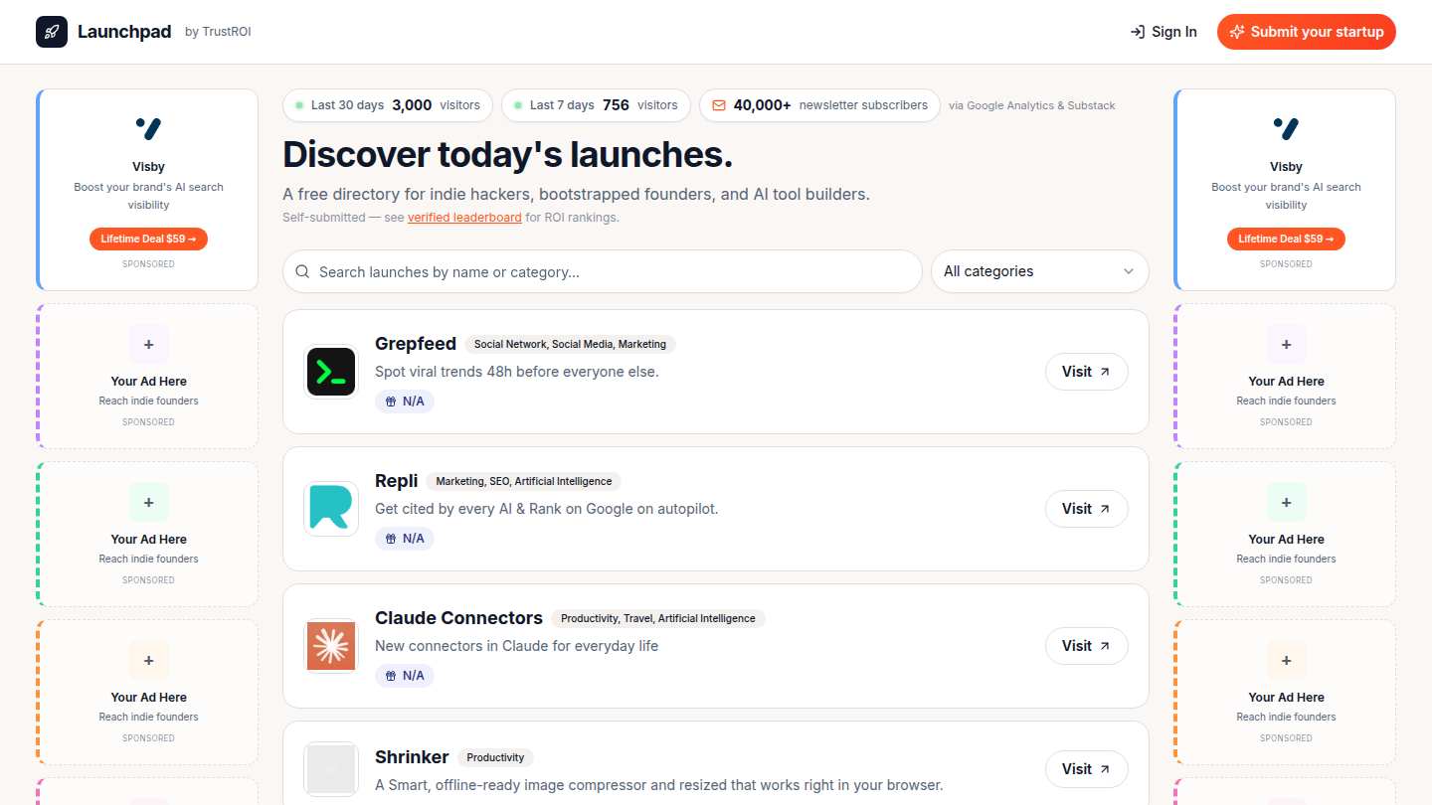Click plus icon in right purple ad slot

1287,345
